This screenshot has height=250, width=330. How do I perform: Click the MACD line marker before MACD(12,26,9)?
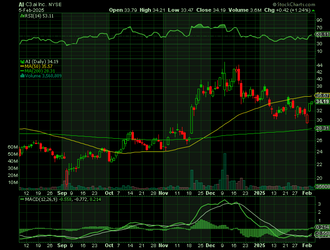(x=22, y=199)
